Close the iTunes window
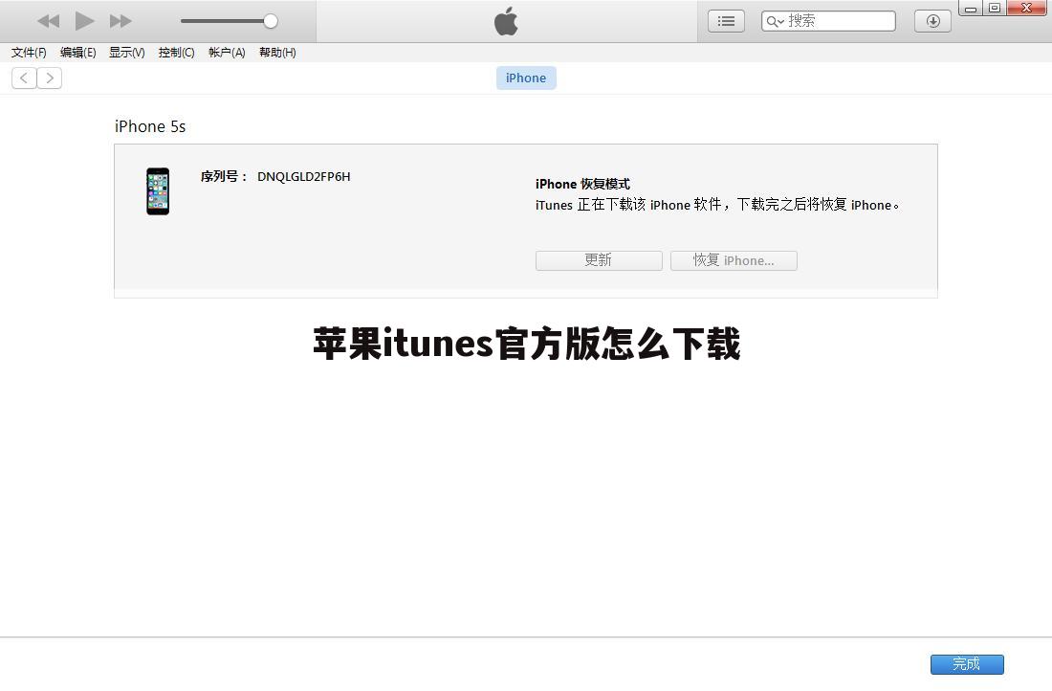This screenshot has height=691, width=1052. pyautogui.click(x=1027, y=8)
